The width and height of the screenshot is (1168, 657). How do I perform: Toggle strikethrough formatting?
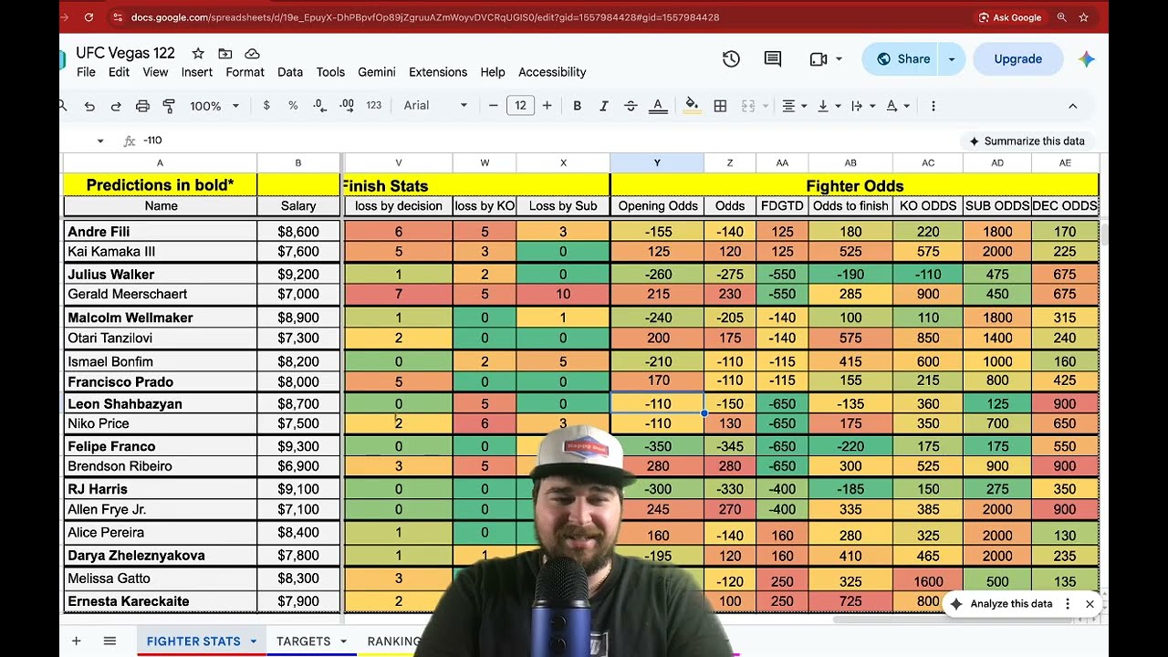[x=631, y=106]
